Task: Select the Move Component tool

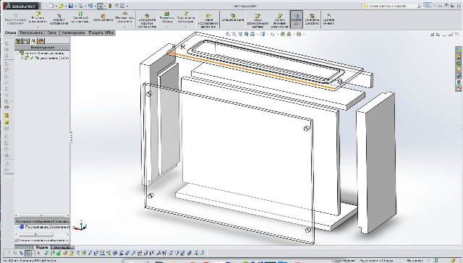Action: [124, 17]
